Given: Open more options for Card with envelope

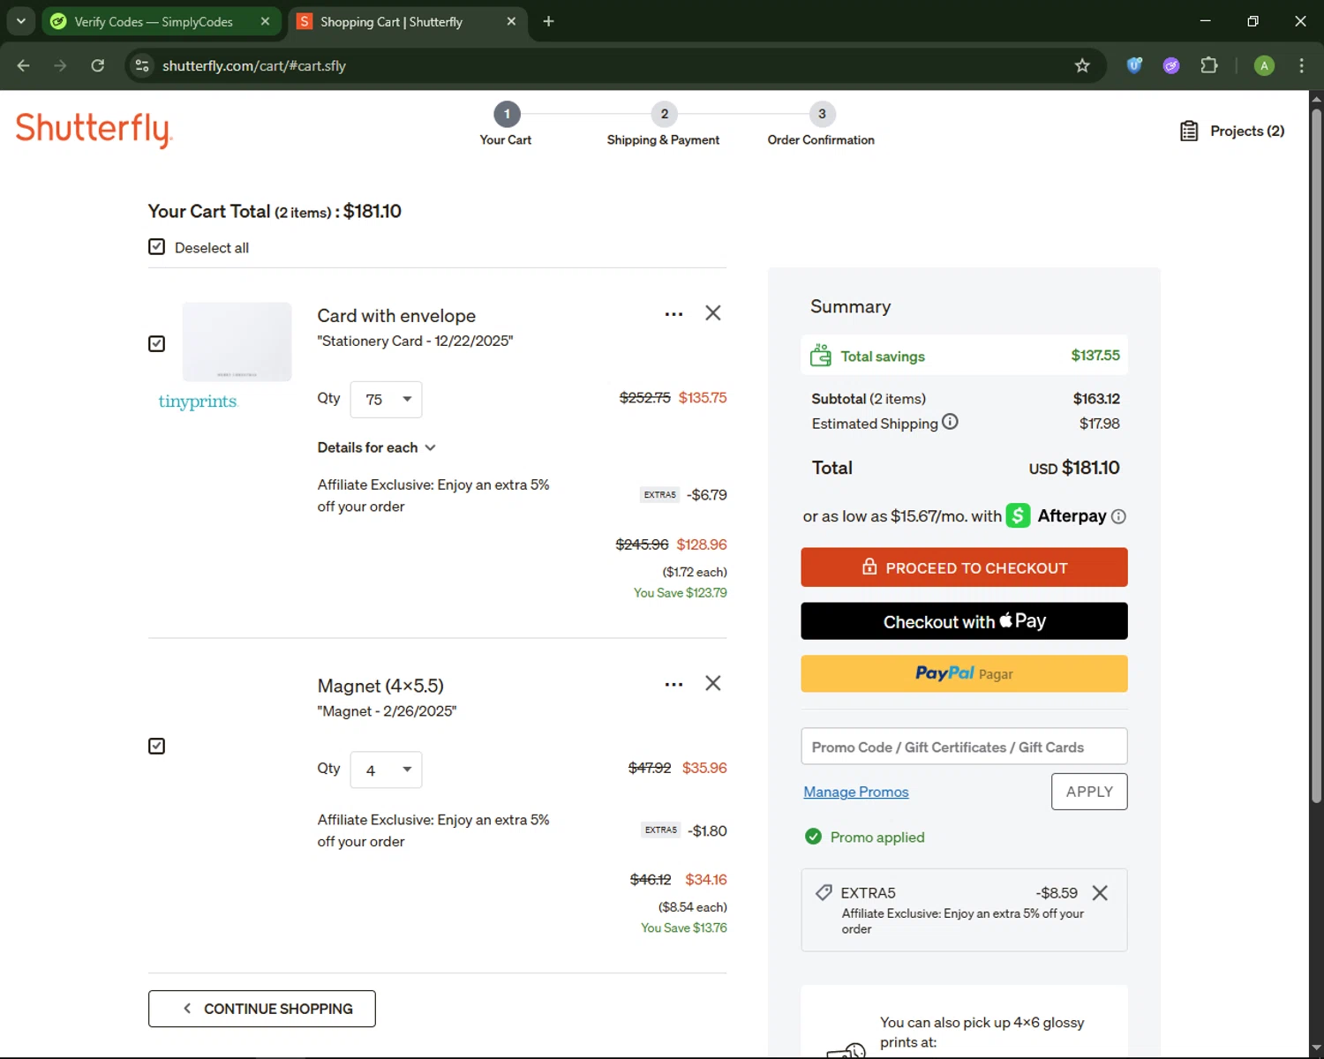Looking at the screenshot, I should 673,314.
